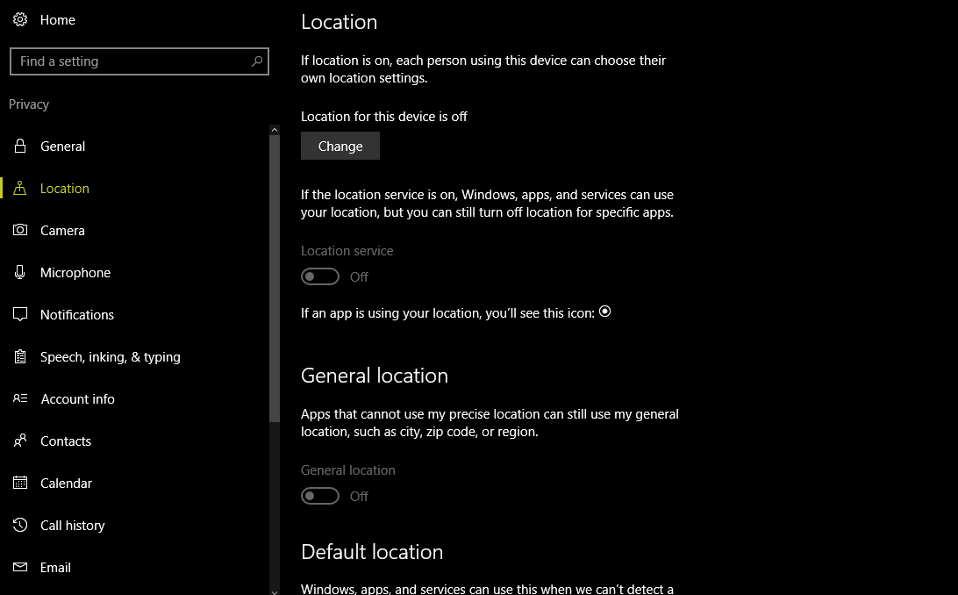The width and height of the screenshot is (958, 595).
Task: Click the Email envelope icon
Action: [20, 568]
